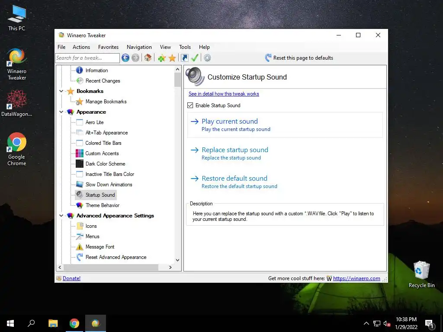Click the Slow Down Animations icon
Viewport: 443px width, 332px height.
[x=80, y=184]
